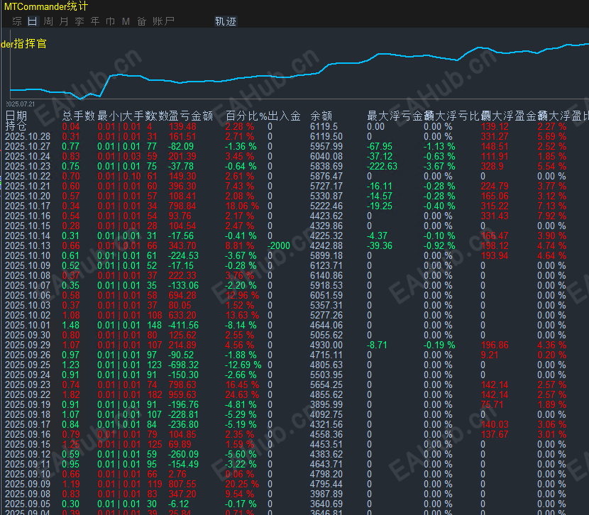
Task: Click the 余额 column header
Action: 321,116
